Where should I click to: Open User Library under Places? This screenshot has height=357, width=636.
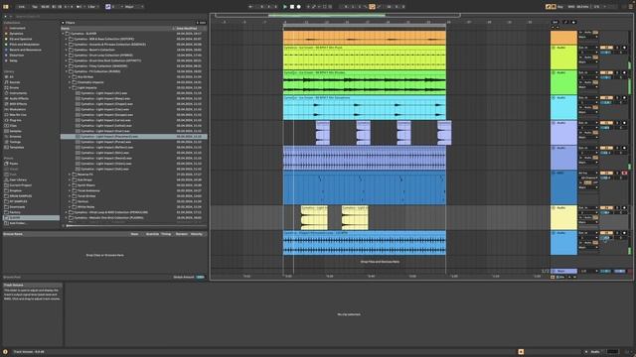pyautogui.click(x=18, y=179)
